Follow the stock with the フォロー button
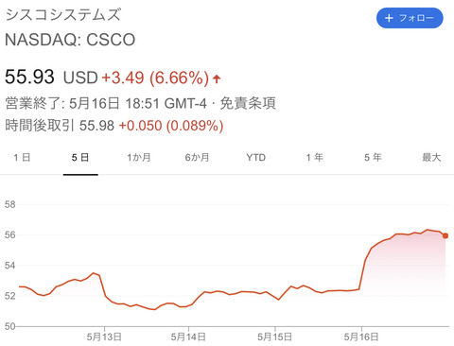The width and height of the screenshot is (454, 346). tap(410, 18)
